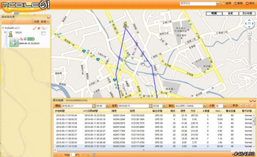Viewport: 257px width, 157px height.
Task: Click the center hand in pan control
Action: [249, 24]
